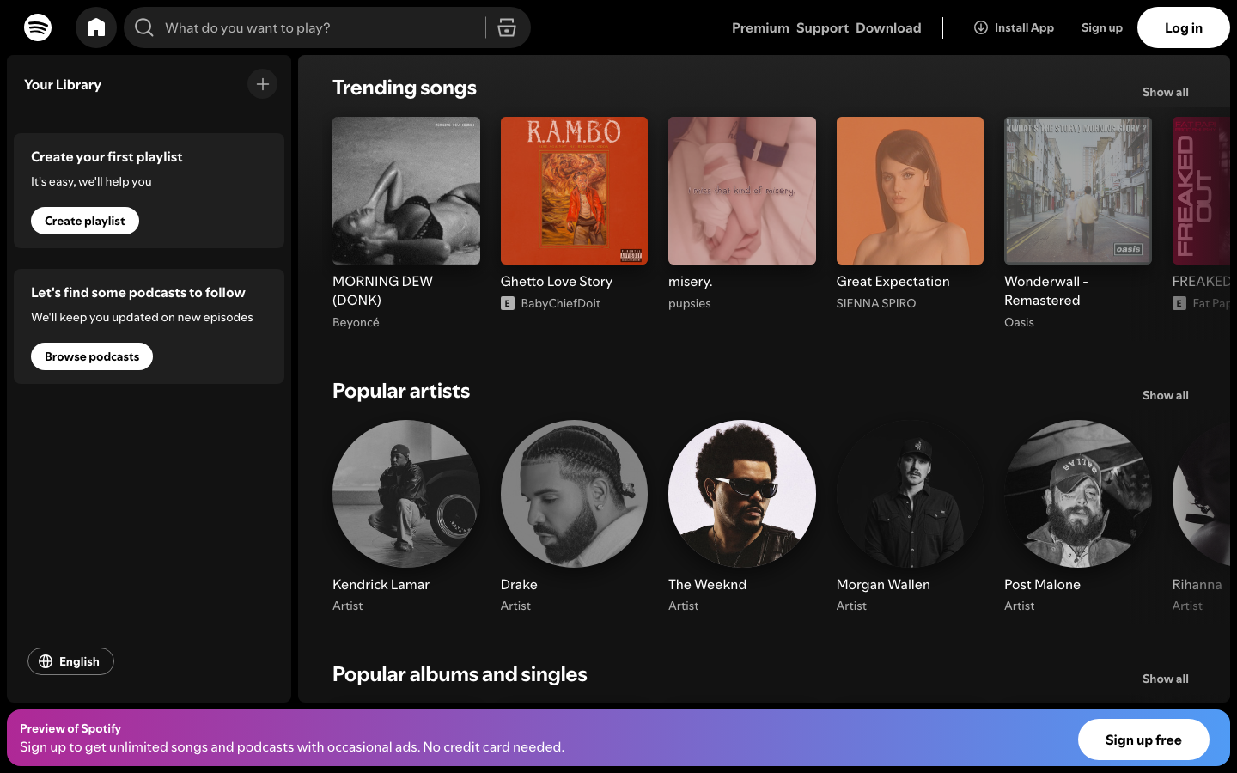The width and height of the screenshot is (1237, 773).
Task: Click the Sign up free button
Action: click(1143, 740)
